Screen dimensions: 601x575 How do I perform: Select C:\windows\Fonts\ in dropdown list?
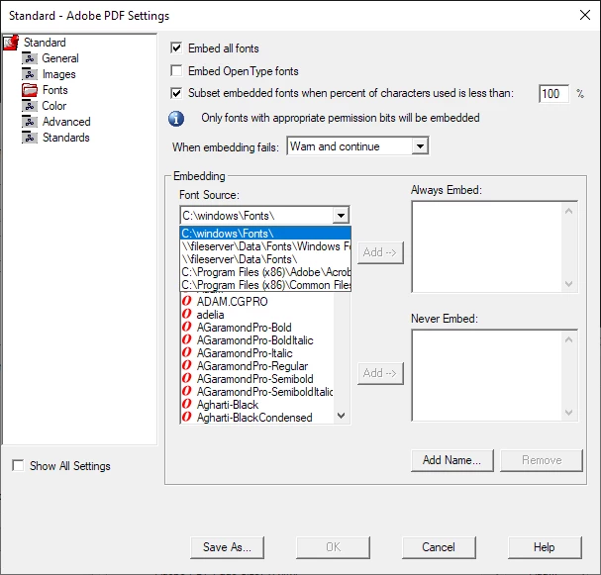click(x=265, y=234)
